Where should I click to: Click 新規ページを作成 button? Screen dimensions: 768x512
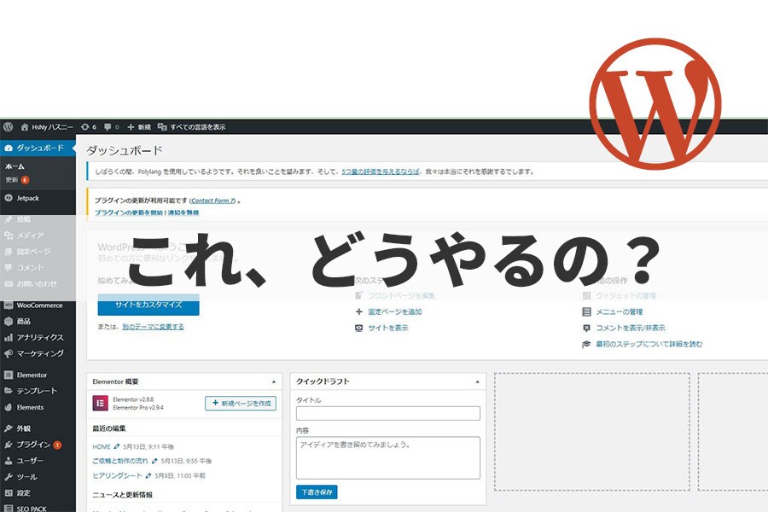tap(241, 404)
